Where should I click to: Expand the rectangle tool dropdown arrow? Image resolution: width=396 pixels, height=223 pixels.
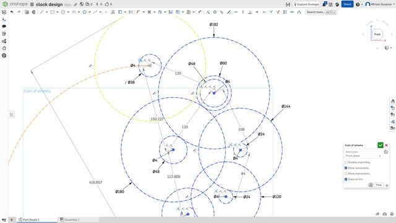coord(58,12)
